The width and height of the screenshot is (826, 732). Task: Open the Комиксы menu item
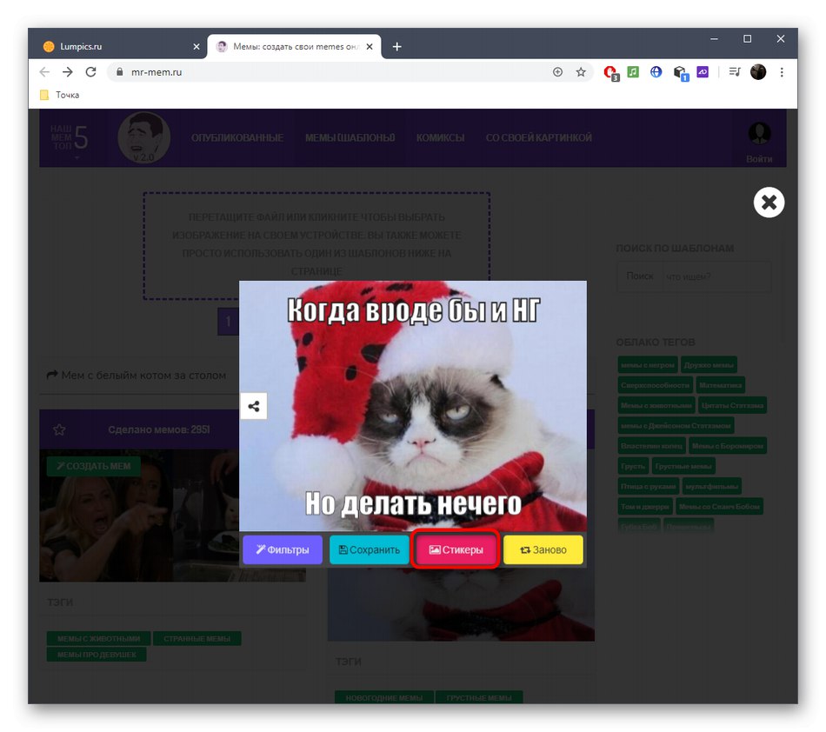coord(441,138)
